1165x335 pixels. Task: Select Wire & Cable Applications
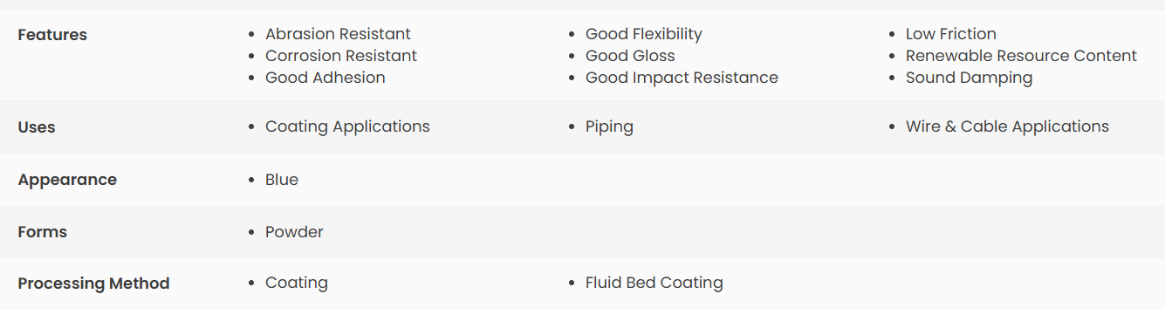point(1007,126)
